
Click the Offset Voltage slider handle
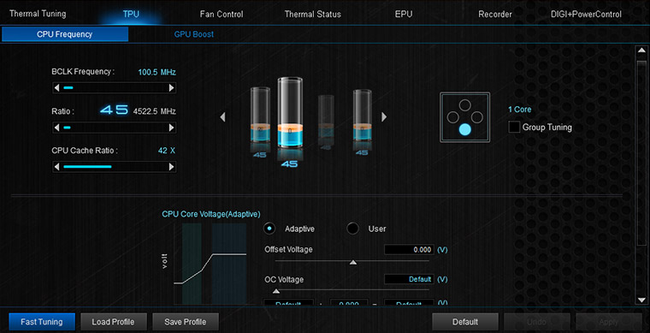(x=352, y=262)
